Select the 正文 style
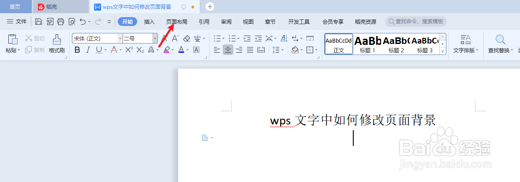520x182 pixels. pyautogui.click(x=339, y=44)
